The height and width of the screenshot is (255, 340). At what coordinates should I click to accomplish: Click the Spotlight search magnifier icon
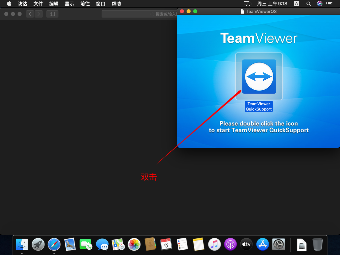(308, 4)
